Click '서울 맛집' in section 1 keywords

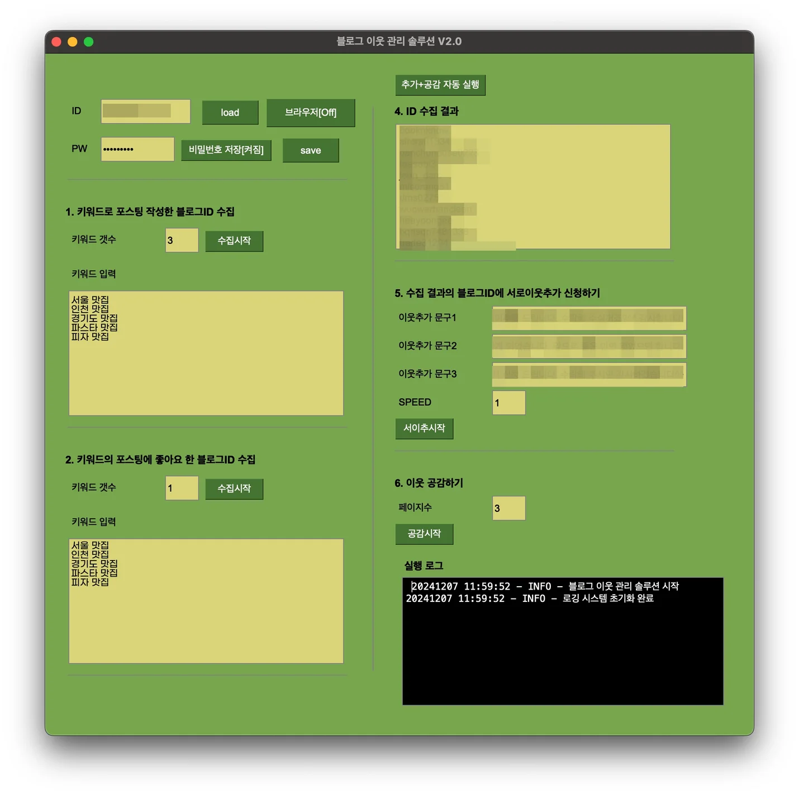tap(90, 300)
